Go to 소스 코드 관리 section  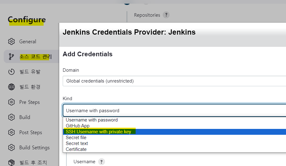(36, 57)
